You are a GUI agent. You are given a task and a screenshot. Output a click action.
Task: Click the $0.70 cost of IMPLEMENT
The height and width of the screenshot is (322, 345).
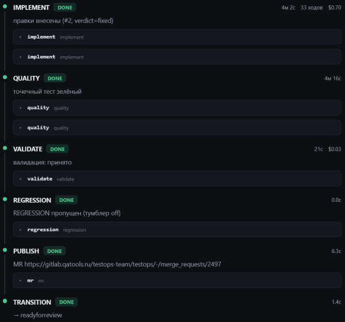point(335,7)
